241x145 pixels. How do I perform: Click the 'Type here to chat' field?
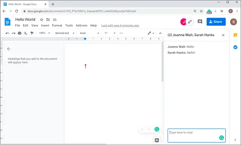tap(197, 136)
